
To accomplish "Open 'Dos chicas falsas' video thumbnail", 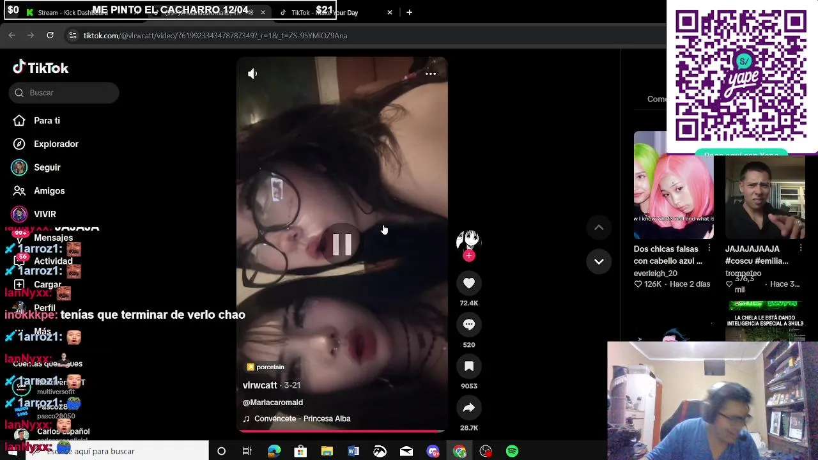I will (674, 185).
